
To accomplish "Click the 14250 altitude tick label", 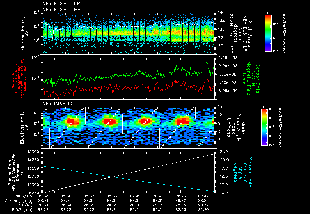I will [x=33, y=160].
